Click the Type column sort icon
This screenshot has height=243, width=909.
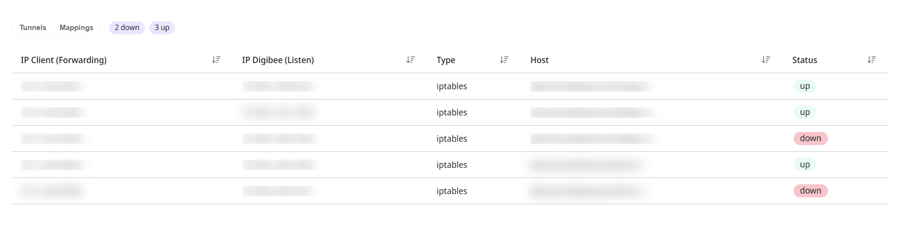[504, 60]
